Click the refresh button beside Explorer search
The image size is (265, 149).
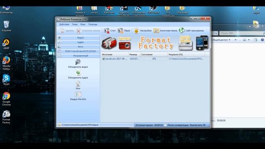click(215, 33)
